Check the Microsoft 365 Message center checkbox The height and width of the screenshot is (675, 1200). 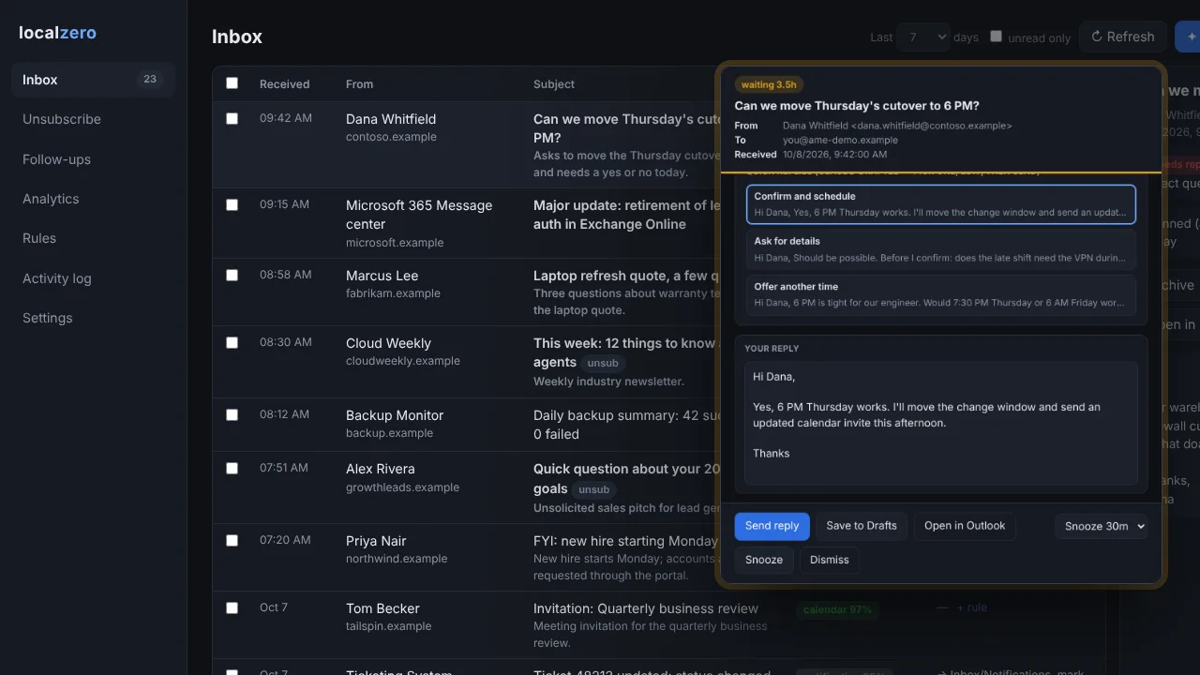click(x=232, y=204)
